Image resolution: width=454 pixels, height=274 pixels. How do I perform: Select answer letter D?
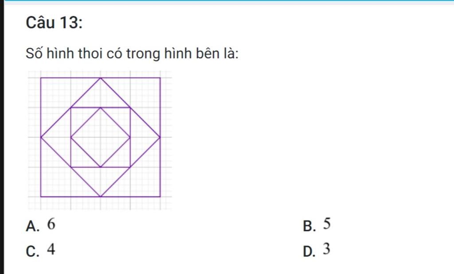[309, 251]
